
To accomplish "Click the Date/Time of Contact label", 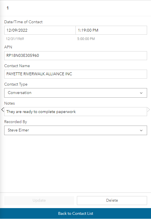I will pos(23,22).
